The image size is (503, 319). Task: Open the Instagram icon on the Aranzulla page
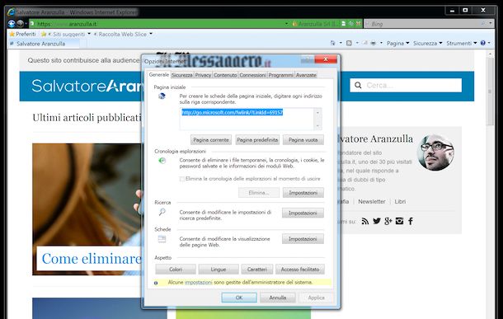(399, 221)
